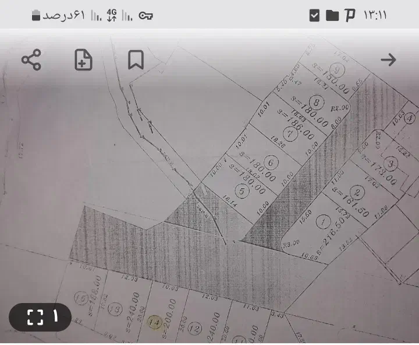Tap the 4G network indicator

[x=112, y=15]
